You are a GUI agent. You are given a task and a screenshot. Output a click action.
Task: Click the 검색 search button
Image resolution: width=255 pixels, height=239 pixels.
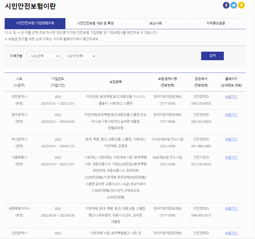212,56
